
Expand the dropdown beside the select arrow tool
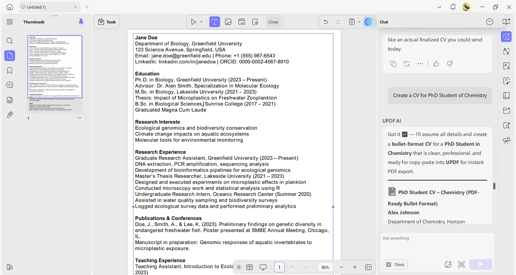[201, 22]
